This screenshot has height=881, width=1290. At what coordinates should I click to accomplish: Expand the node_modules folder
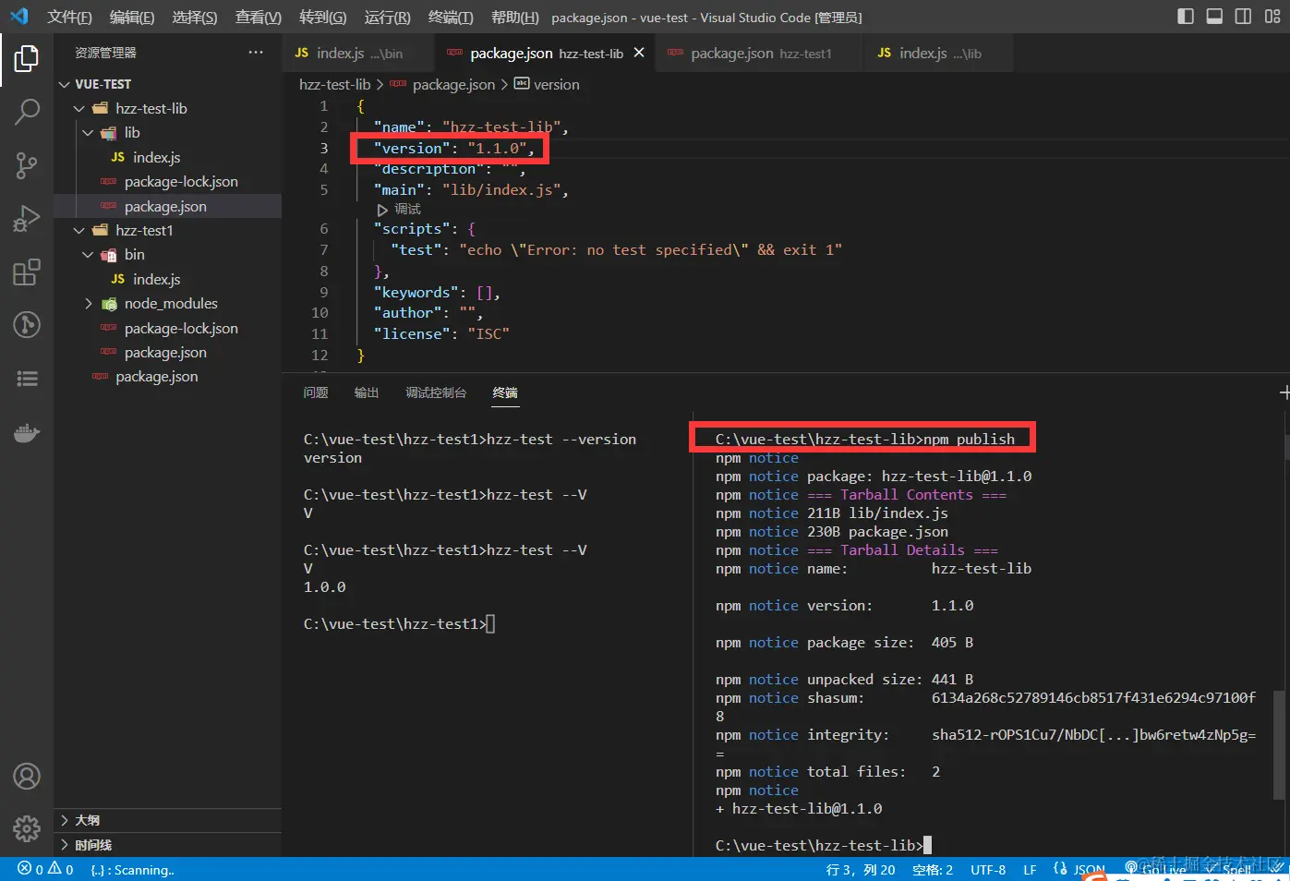click(x=88, y=304)
